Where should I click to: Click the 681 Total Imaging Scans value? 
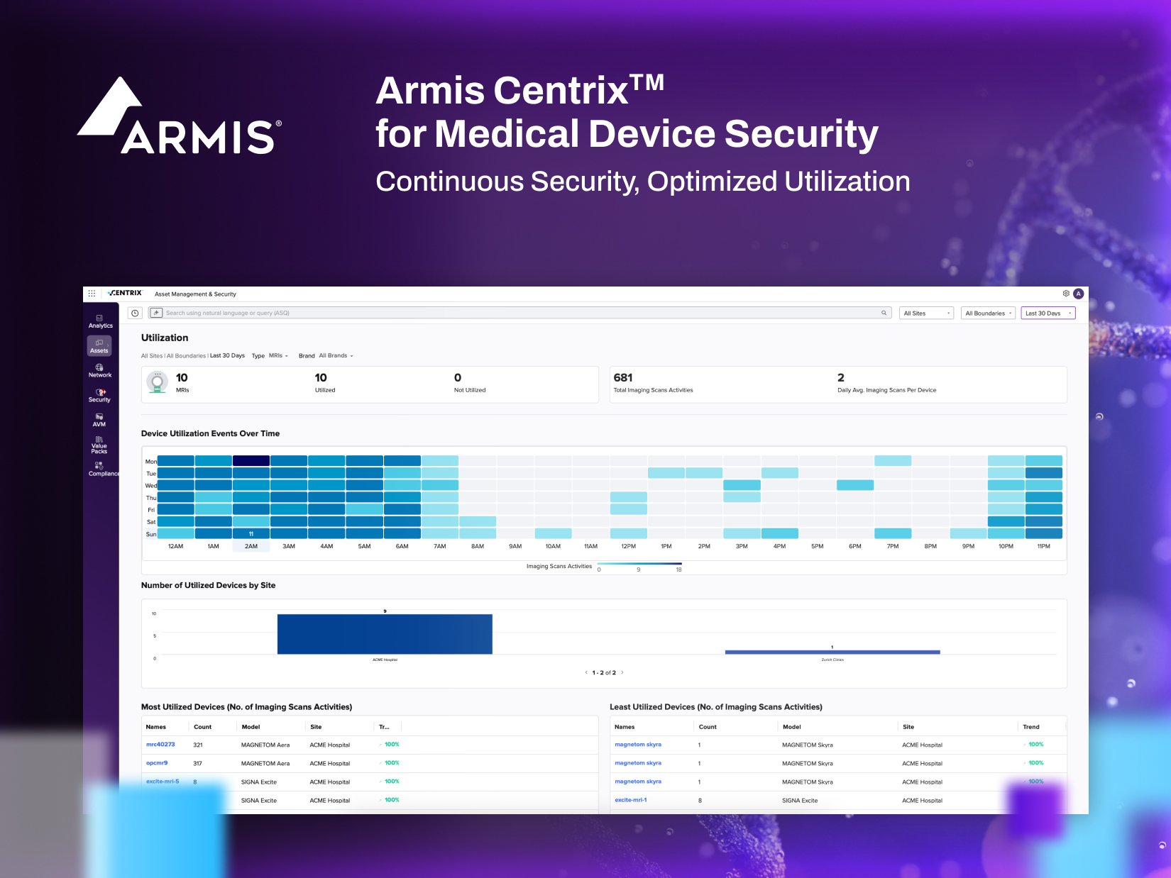(623, 378)
